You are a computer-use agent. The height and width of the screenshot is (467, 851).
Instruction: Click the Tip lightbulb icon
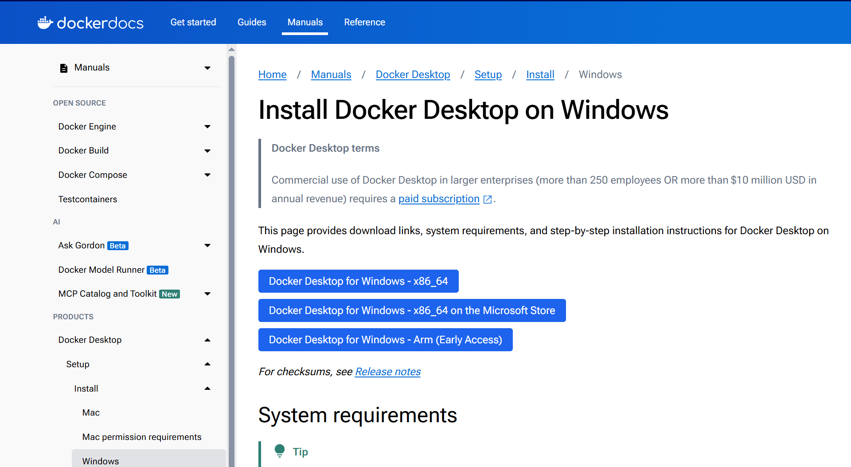(x=280, y=451)
